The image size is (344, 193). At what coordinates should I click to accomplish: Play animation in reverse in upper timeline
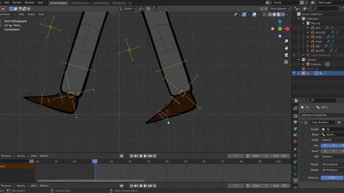[x=141, y=156]
